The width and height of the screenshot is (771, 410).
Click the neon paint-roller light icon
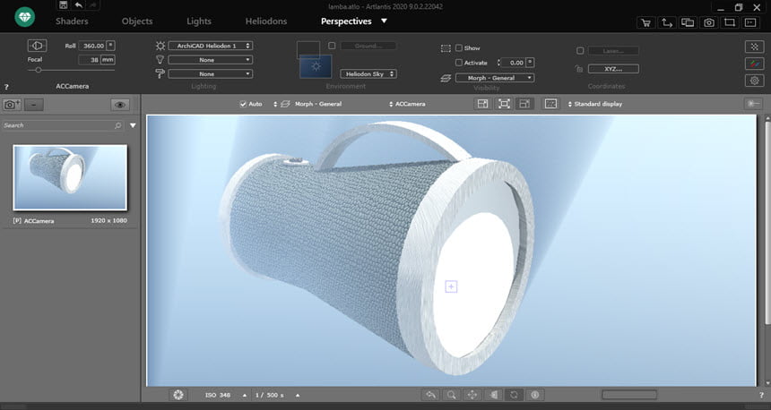click(160, 73)
